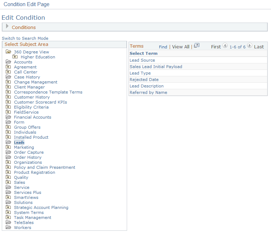Open the 360 Degree View folder icon

tap(8, 52)
